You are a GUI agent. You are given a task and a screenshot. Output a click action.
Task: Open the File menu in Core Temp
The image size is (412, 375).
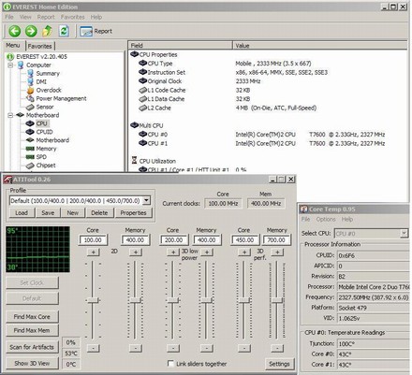[305, 220]
